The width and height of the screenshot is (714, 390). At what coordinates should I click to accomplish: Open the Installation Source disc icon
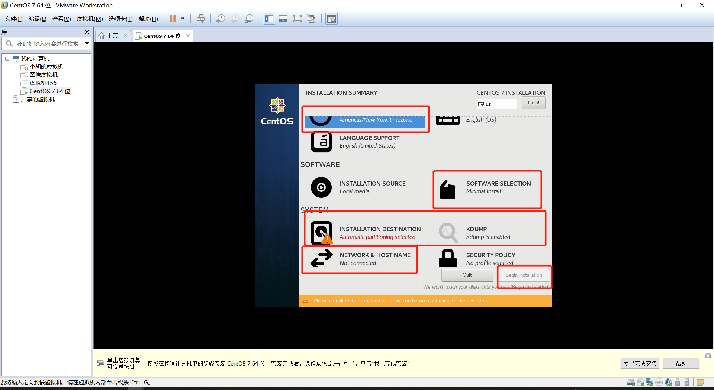(x=321, y=187)
